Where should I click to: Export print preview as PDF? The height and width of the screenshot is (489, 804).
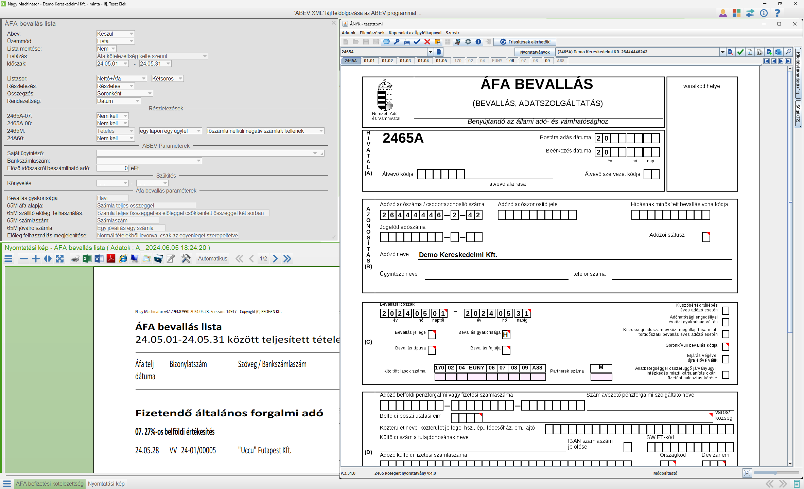tap(111, 259)
